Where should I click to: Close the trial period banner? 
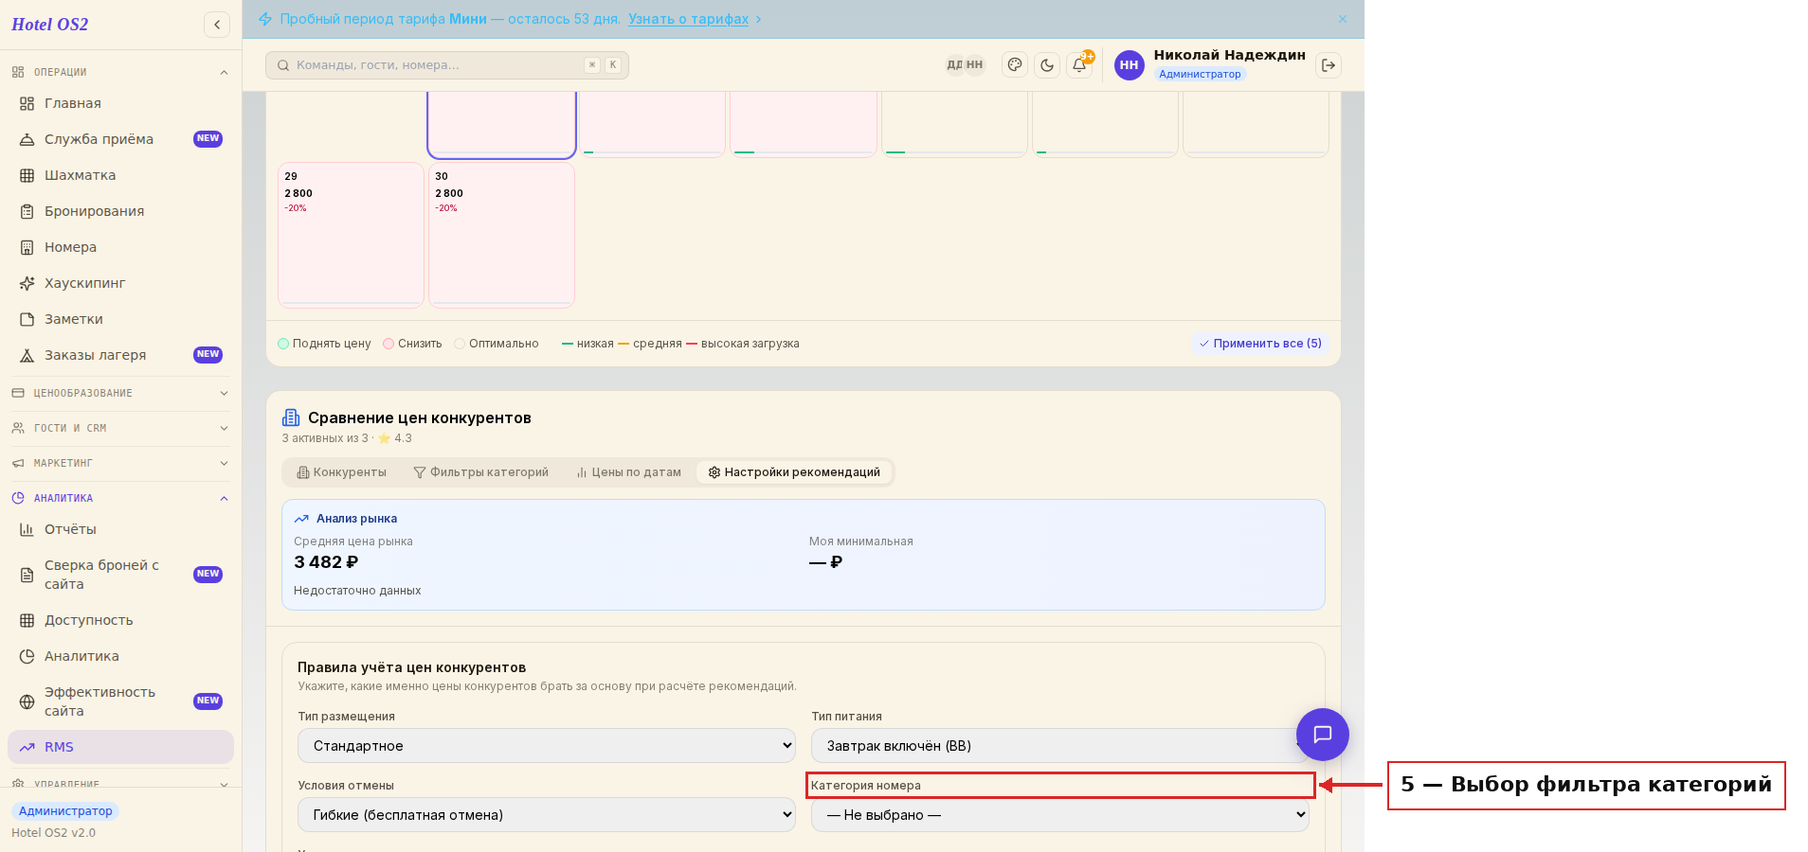[1343, 19]
